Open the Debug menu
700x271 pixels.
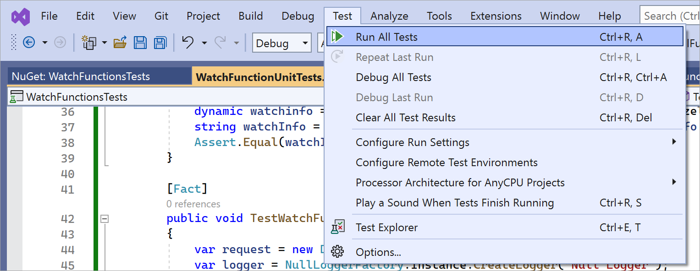pyautogui.click(x=298, y=16)
